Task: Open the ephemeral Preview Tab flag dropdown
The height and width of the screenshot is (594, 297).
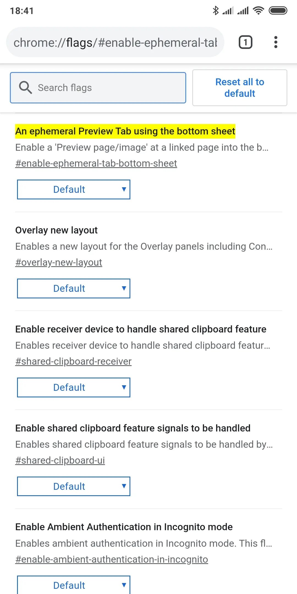Action: 73,189
